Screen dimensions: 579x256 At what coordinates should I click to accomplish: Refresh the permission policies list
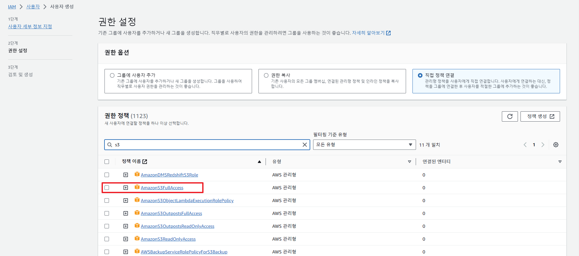click(x=510, y=116)
